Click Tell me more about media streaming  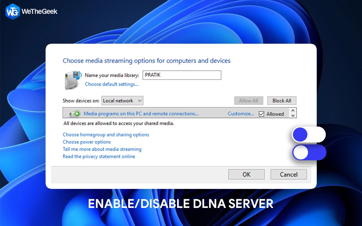102,149
